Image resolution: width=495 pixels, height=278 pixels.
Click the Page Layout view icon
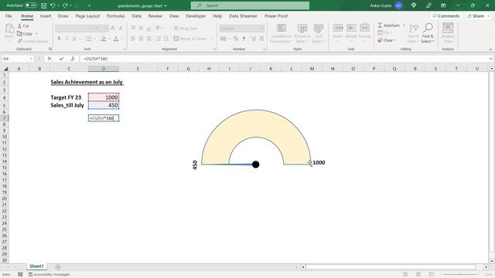point(418,275)
